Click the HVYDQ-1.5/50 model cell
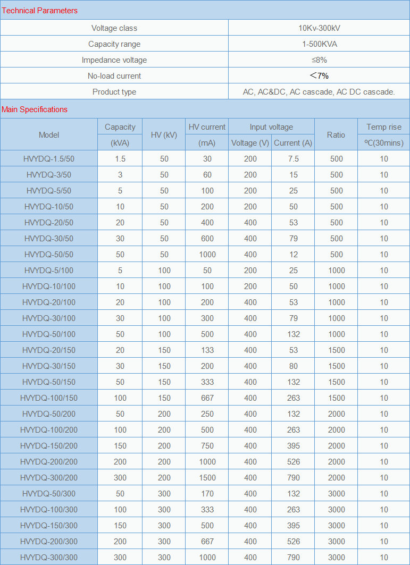This screenshot has width=410, height=565. pos(49,159)
